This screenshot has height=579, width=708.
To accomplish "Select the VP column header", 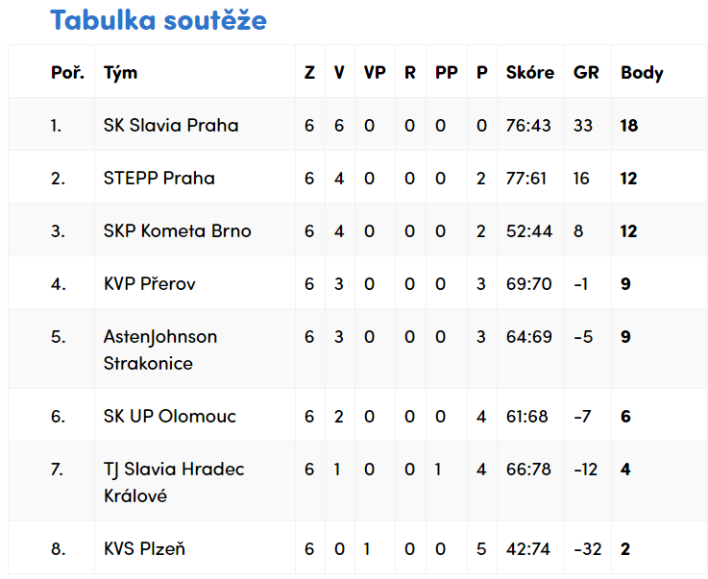I will [375, 72].
